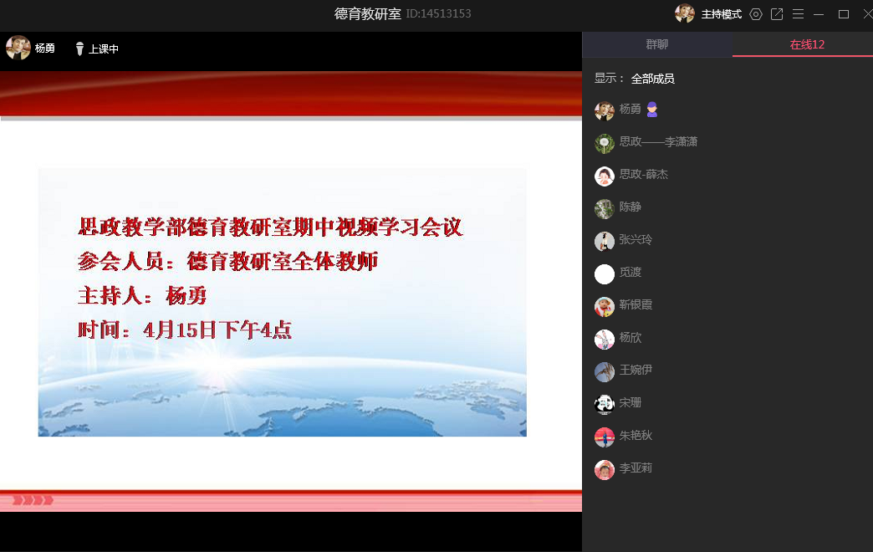Select 思政-薛杰's avatar in member list
Image resolution: width=873 pixels, height=552 pixels.
point(605,176)
